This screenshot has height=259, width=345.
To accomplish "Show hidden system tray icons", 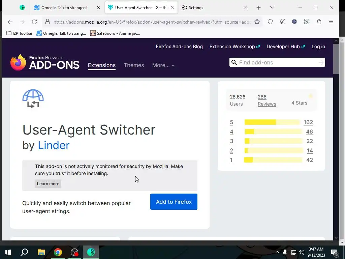I will tap(277, 252).
